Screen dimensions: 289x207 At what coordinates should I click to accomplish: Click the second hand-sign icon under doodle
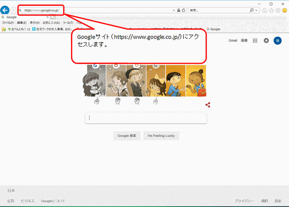coord(118,101)
